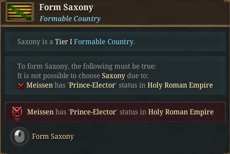Click highlighted Saxony in "not possible to choose" line

coord(113,76)
